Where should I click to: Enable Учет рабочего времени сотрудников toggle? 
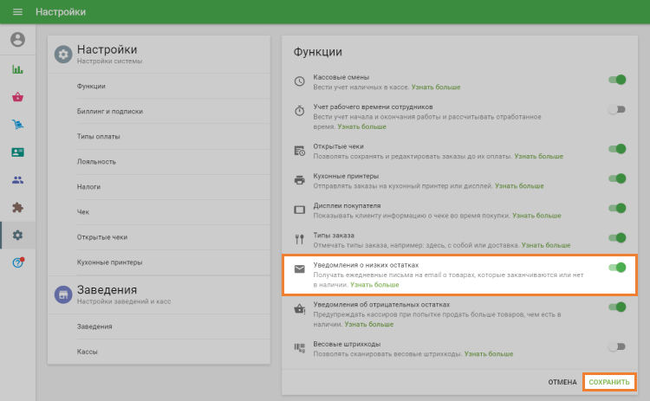coord(617,110)
